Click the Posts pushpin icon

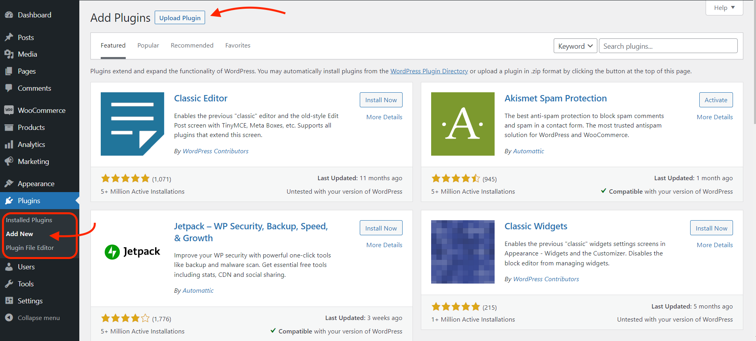(x=9, y=37)
